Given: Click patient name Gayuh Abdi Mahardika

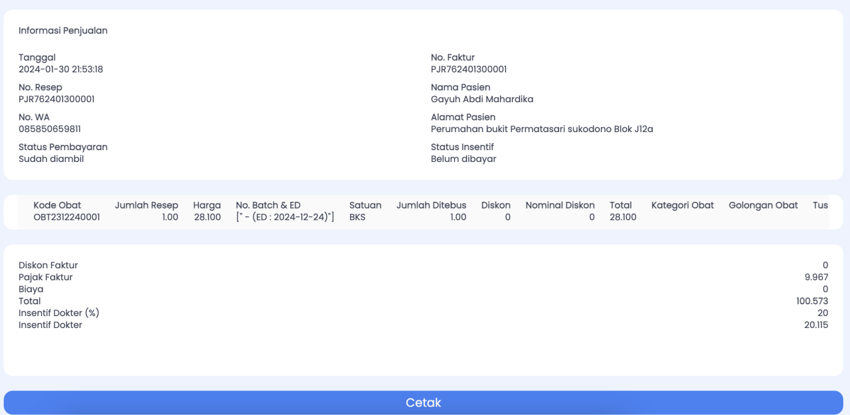Looking at the screenshot, I should (481, 99).
